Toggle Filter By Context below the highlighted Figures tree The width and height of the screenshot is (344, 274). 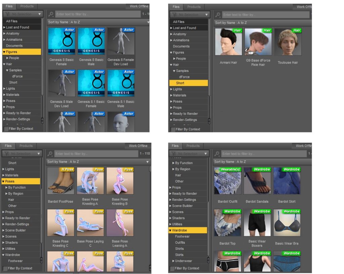(x=6, y=129)
